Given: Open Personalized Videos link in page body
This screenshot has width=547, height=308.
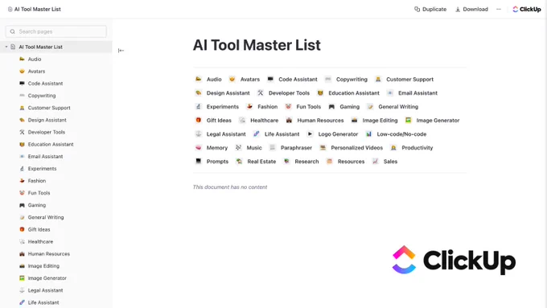Looking at the screenshot, I should click(357, 147).
